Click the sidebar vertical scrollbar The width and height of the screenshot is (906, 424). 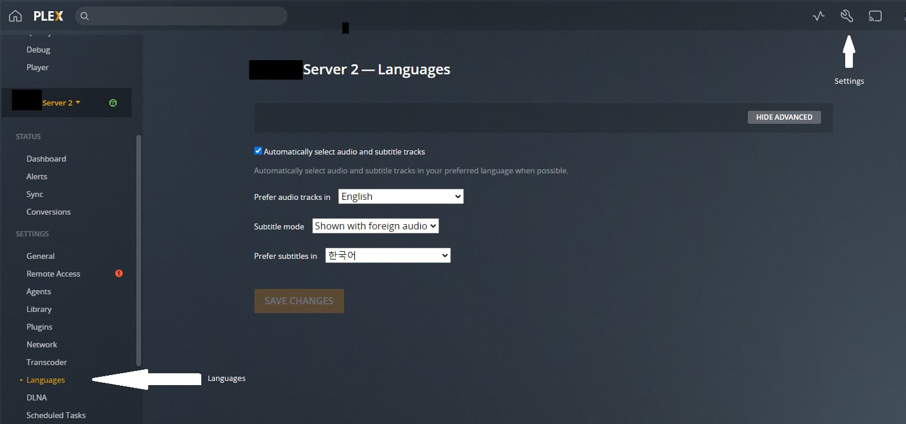click(139, 250)
